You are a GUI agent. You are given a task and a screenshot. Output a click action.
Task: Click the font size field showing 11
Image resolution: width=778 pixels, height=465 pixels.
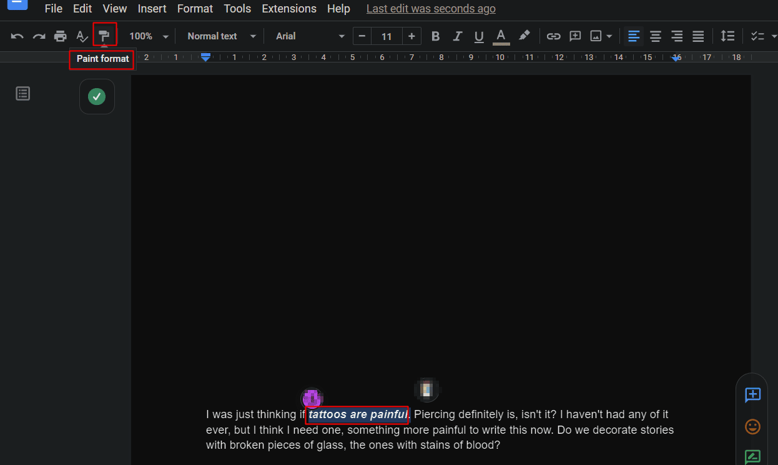387,36
